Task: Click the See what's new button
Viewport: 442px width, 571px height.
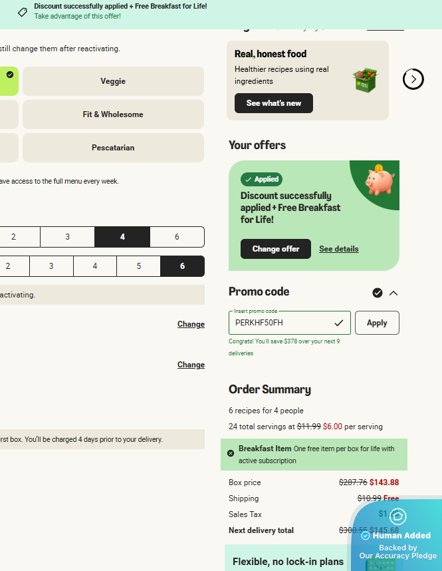Action: coord(274,103)
